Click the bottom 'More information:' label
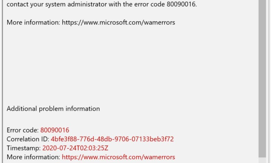 [x=33, y=157]
